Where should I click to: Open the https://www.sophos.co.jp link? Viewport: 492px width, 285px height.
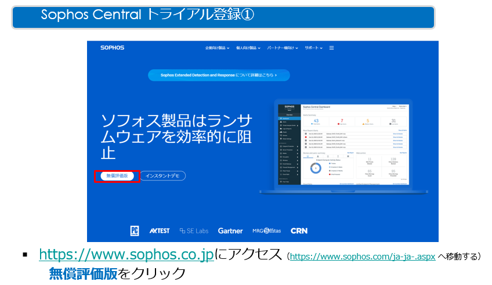(x=126, y=254)
